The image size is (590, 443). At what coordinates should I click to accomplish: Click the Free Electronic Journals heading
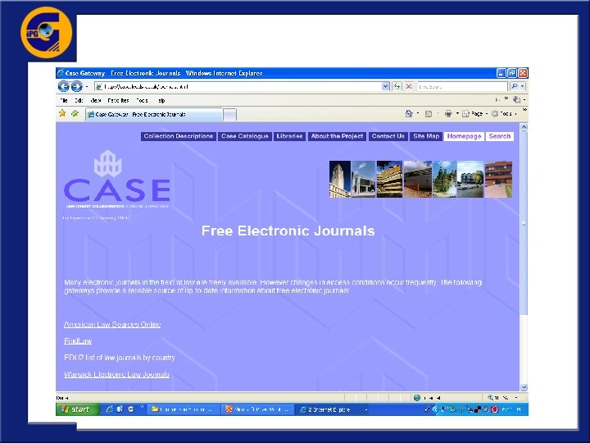(x=288, y=231)
